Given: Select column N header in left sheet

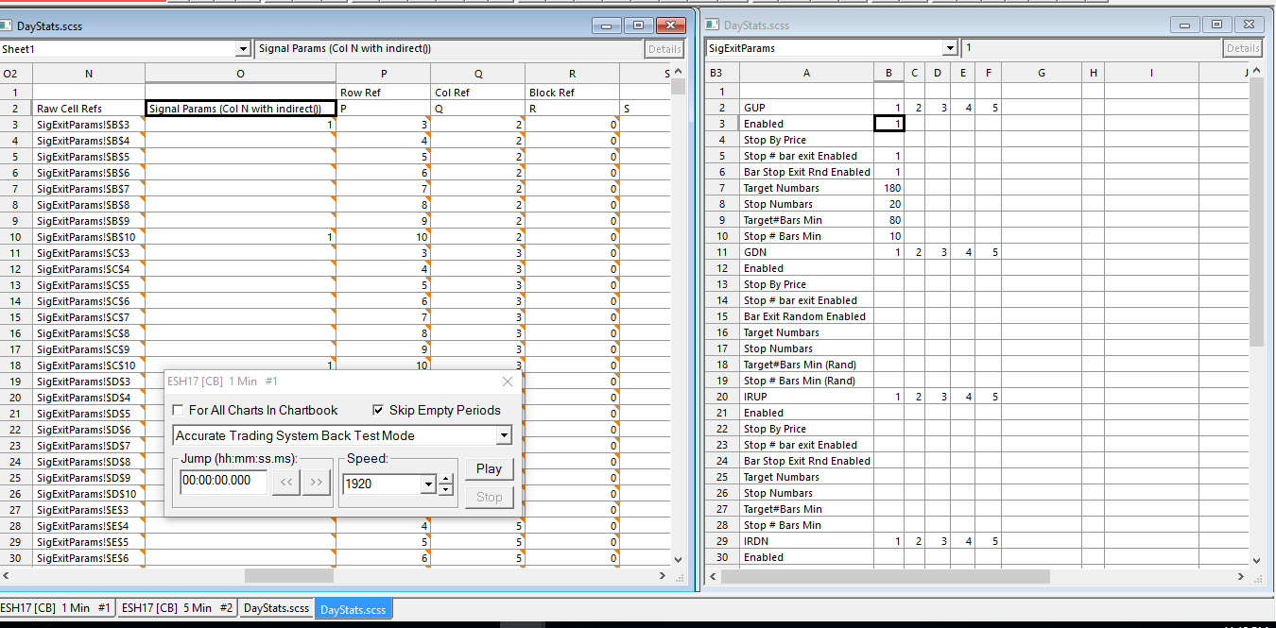Looking at the screenshot, I should point(89,74).
